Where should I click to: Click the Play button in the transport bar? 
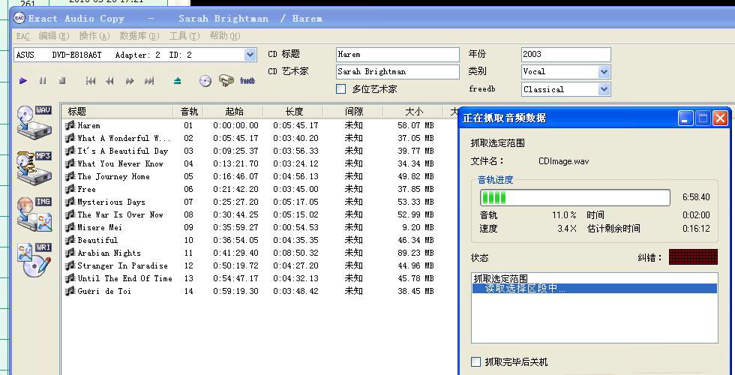(23, 81)
